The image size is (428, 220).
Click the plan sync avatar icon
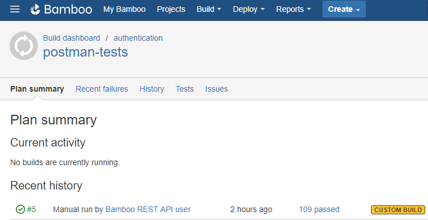pos(24,46)
